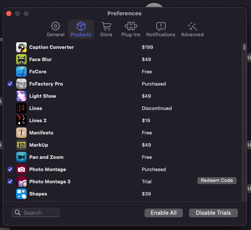Select the Manifesto product name
Viewport: 251px width, 230px height.
pyautogui.click(x=41, y=133)
